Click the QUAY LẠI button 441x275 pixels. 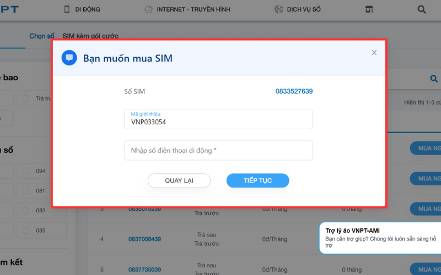coord(179,180)
